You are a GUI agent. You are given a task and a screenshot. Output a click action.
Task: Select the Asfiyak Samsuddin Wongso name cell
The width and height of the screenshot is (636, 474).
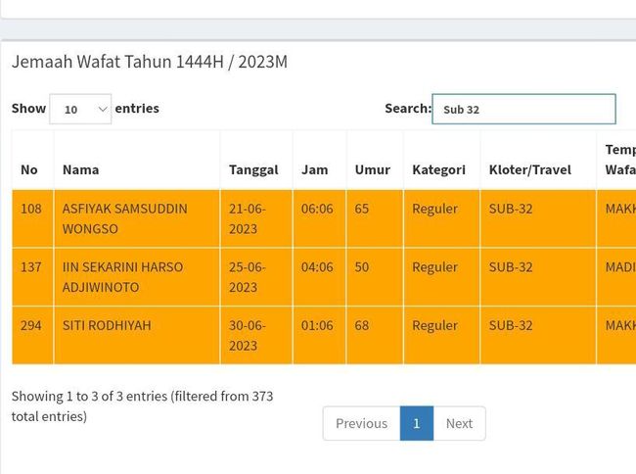[124, 218]
